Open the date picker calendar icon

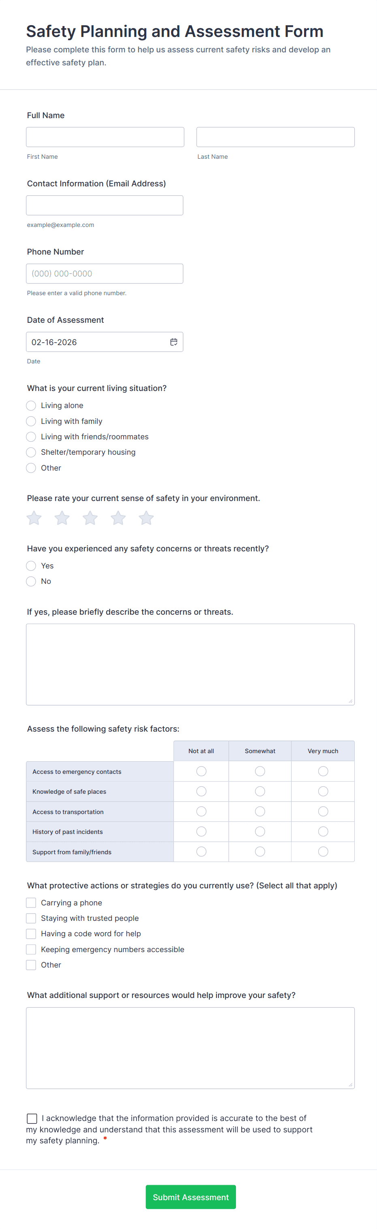coord(174,342)
